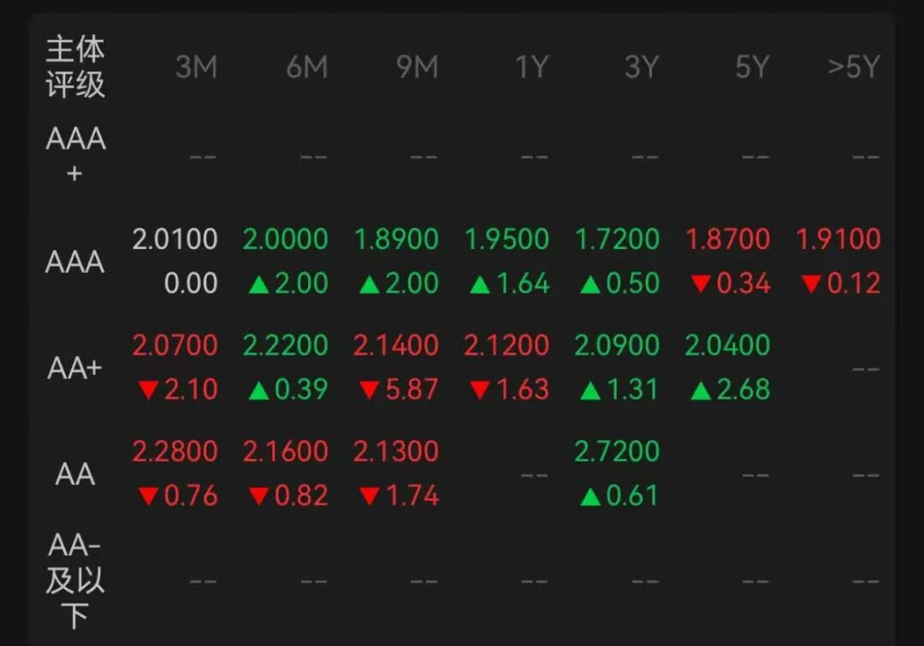
Task: Click the 主体评级 header cell
Action: 75,68
